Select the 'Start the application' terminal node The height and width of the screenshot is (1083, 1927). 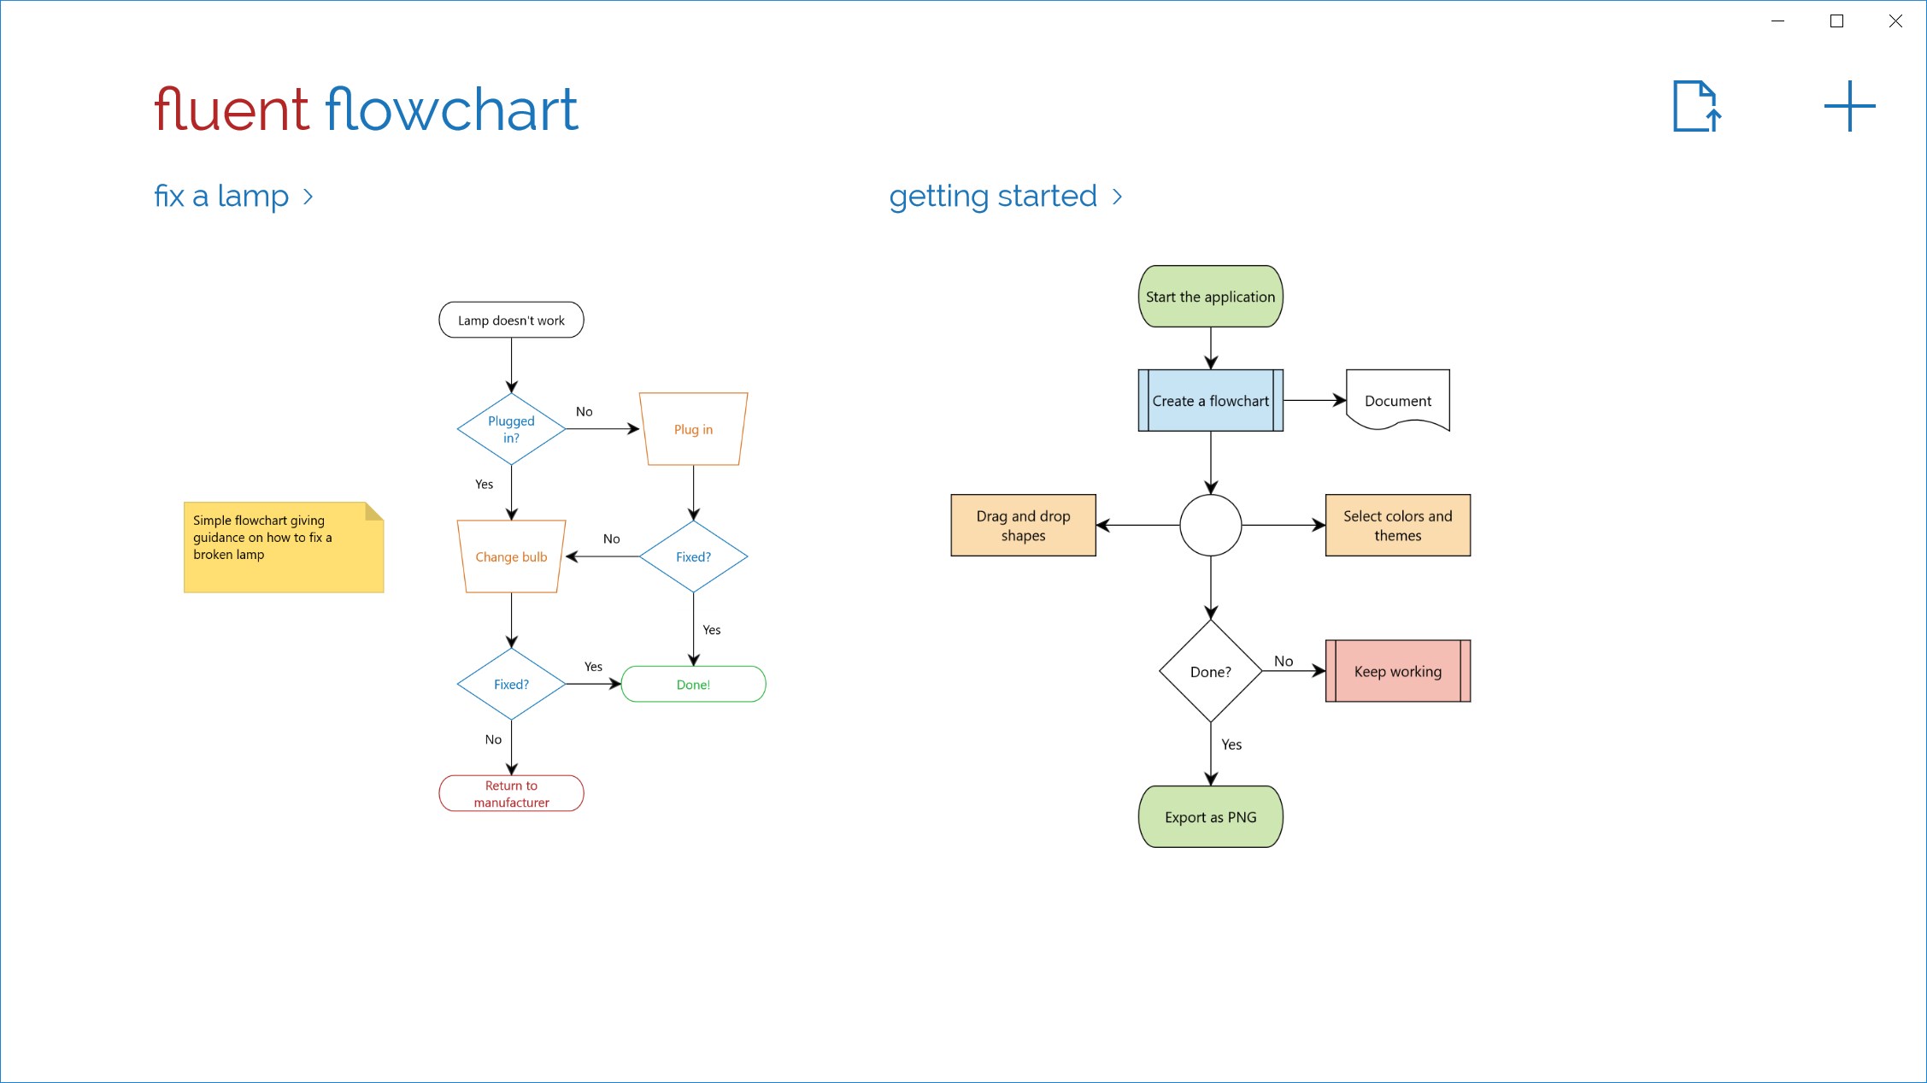click(x=1210, y=297)
